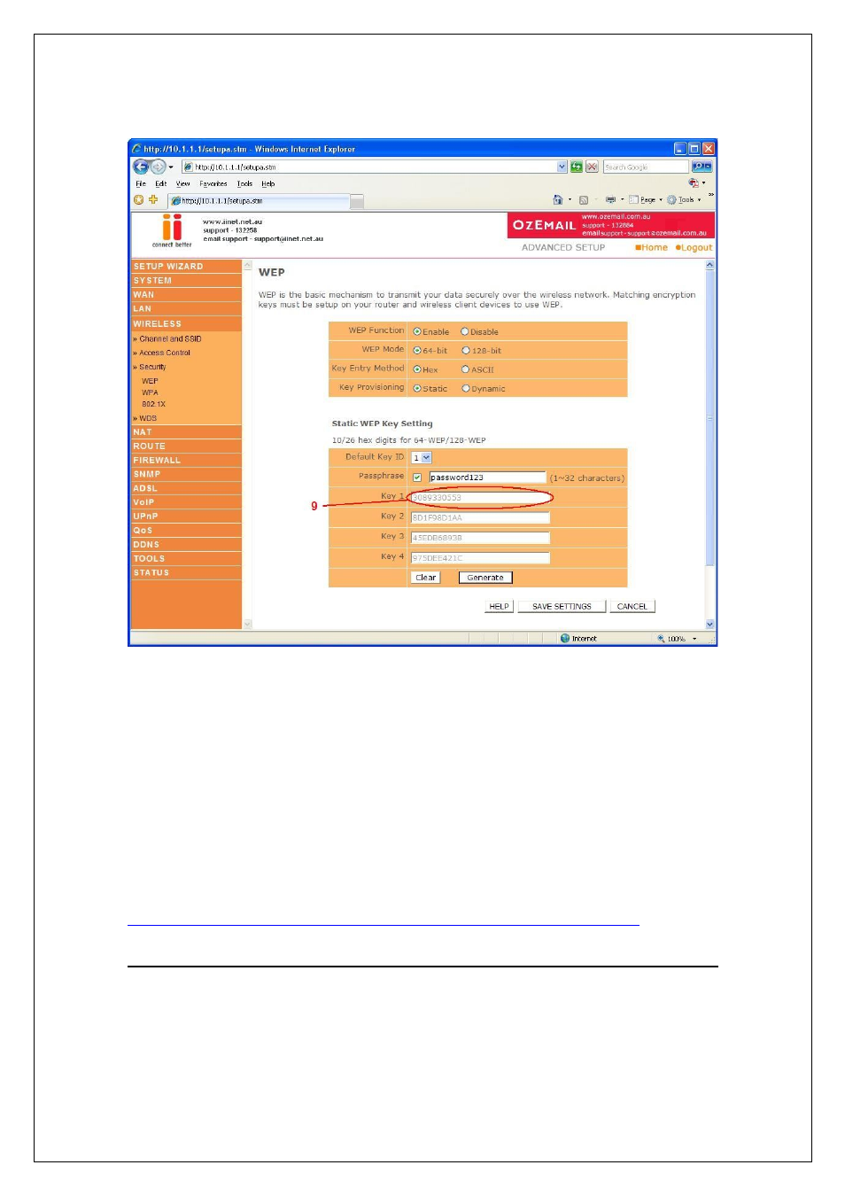Open the Help menu
Viewport: 845px width, 1196px height.
[267, 184]
